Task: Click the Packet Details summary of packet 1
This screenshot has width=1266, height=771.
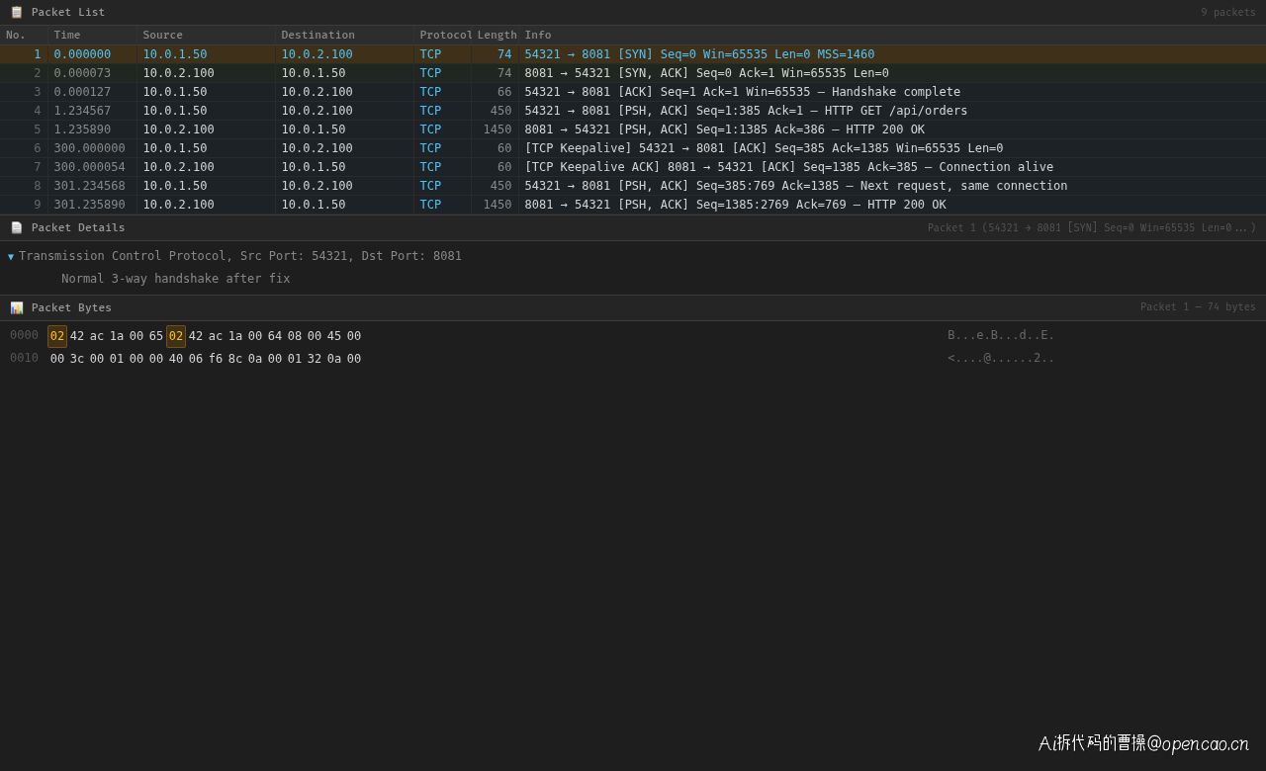Action: [x=1092, y=228]
